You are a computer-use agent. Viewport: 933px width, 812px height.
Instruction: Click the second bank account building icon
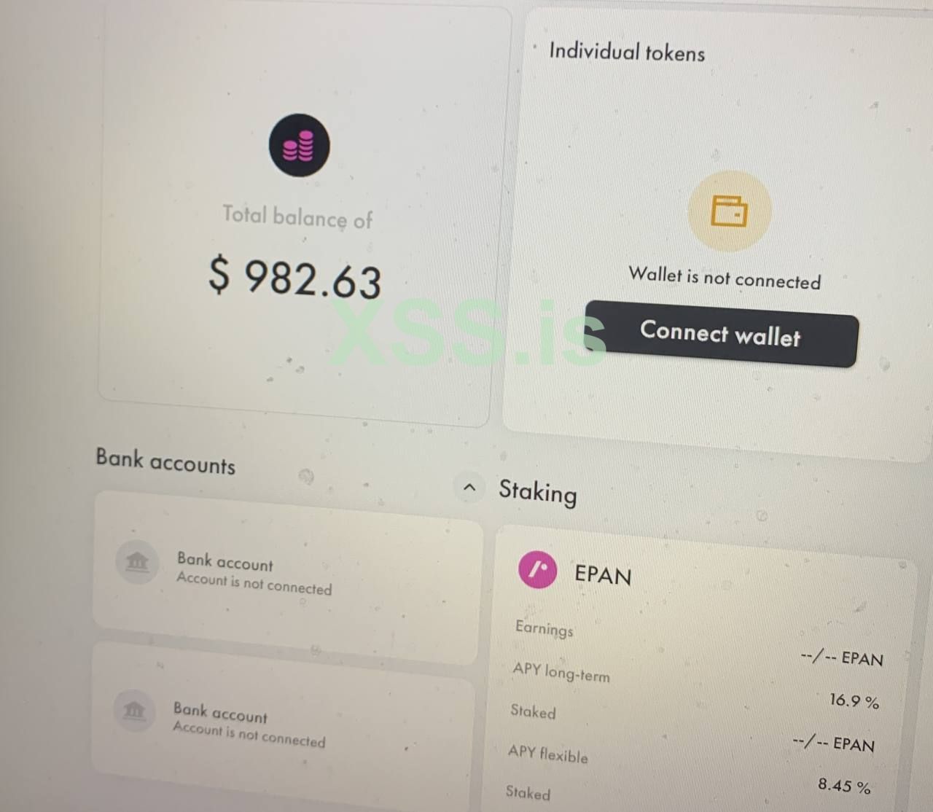[x=135, y=709]
